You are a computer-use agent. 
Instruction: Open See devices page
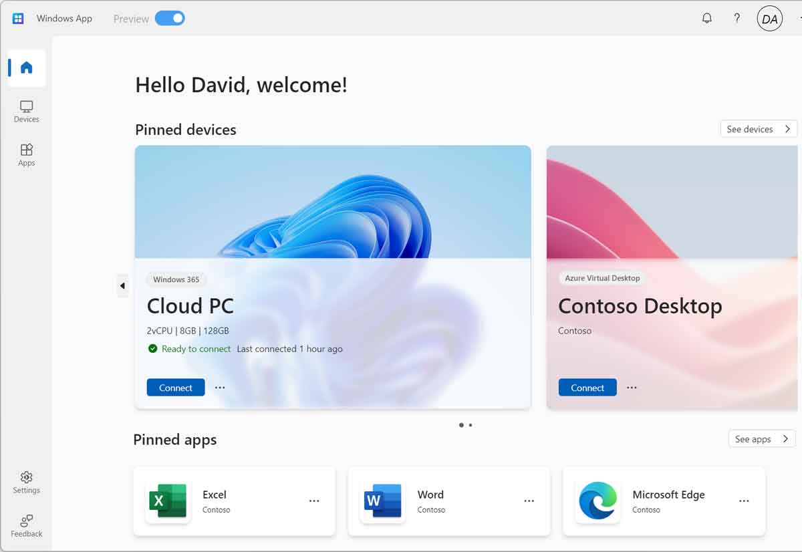point(758,128)
